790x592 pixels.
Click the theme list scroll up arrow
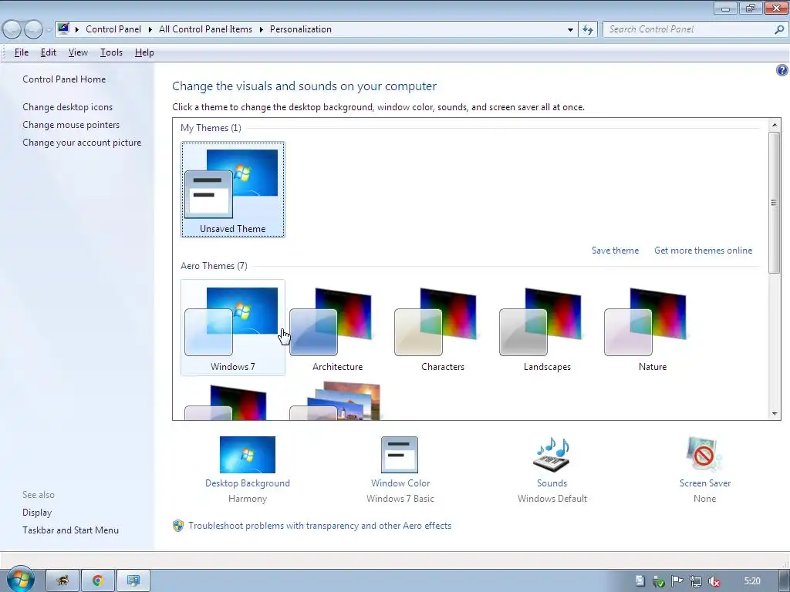775,124
